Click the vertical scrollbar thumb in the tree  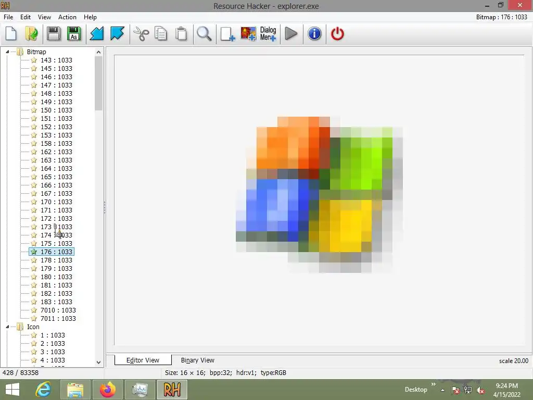[98, 83]
